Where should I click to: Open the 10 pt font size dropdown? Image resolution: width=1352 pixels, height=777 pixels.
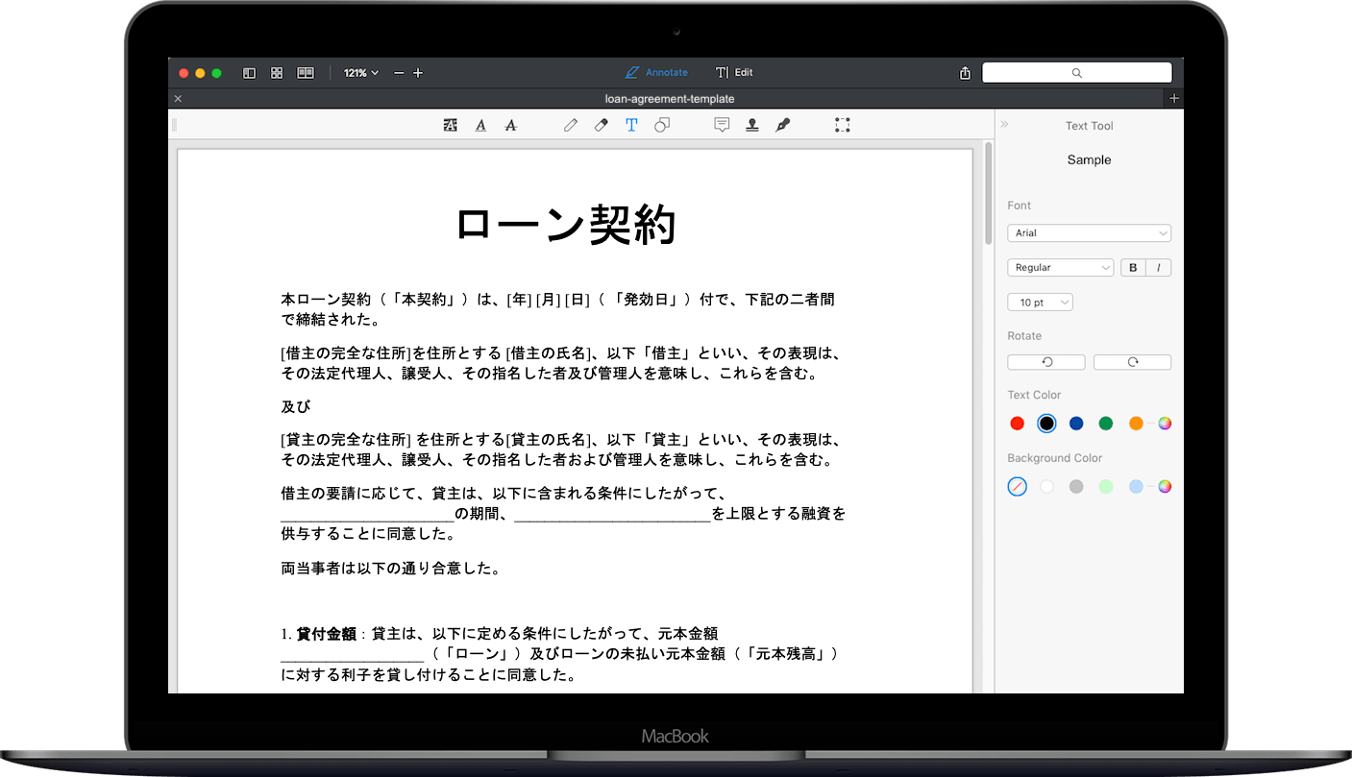pyautogui.click(x=1040, y=303)
